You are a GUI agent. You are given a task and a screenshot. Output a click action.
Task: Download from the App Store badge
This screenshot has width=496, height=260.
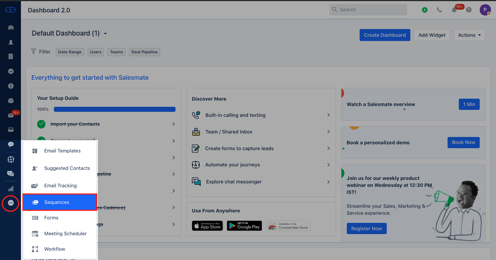point(207,226)
